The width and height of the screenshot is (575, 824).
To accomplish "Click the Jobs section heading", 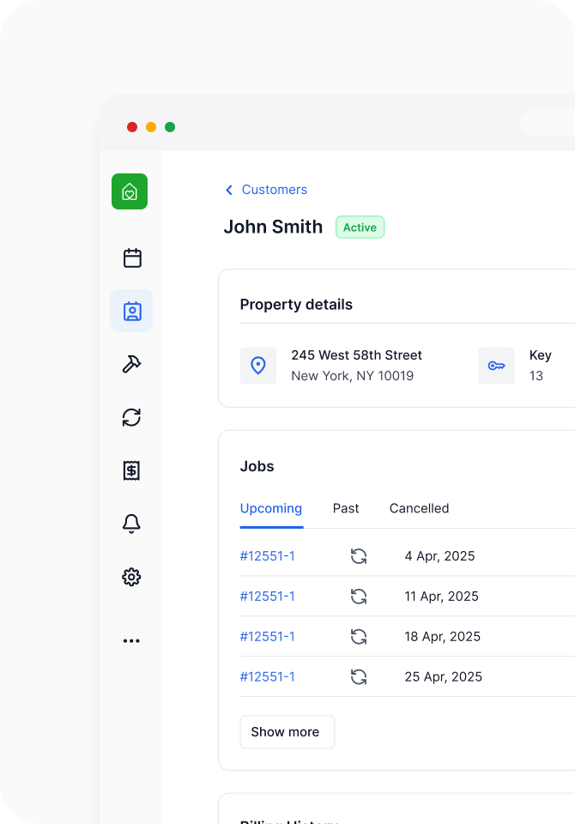I will coord(257,466).
